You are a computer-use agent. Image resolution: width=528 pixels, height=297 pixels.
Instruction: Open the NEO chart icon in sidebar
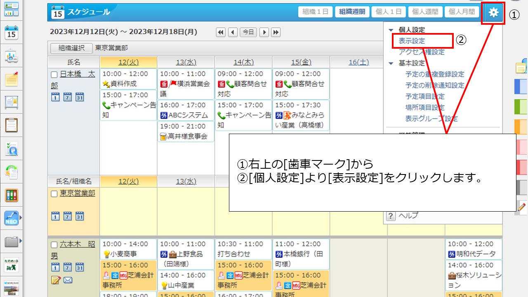[x=12, y=218]
